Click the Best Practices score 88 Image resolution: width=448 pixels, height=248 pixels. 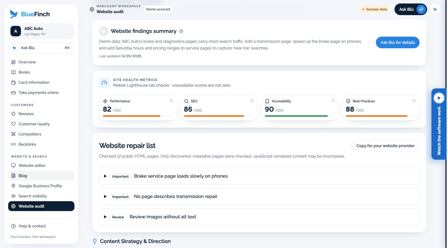[350, 109]
